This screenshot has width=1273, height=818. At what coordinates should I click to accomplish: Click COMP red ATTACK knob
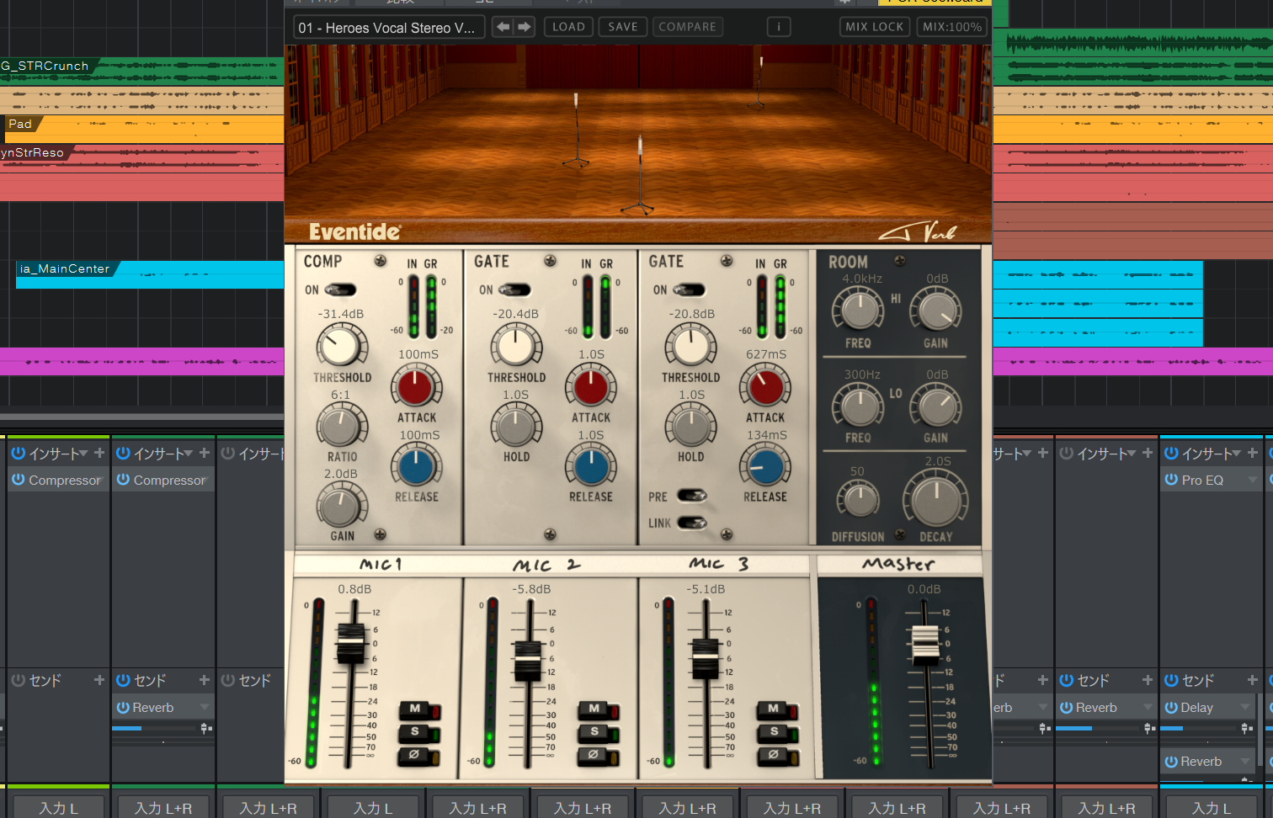[416, 386]
